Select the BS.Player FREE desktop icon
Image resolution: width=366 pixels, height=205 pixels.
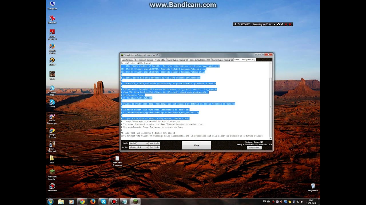pos(52,91)
